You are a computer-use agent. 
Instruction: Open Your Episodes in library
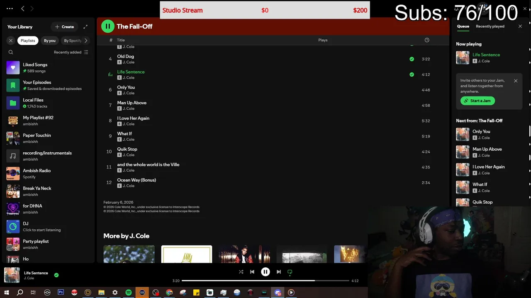[48, 85]
